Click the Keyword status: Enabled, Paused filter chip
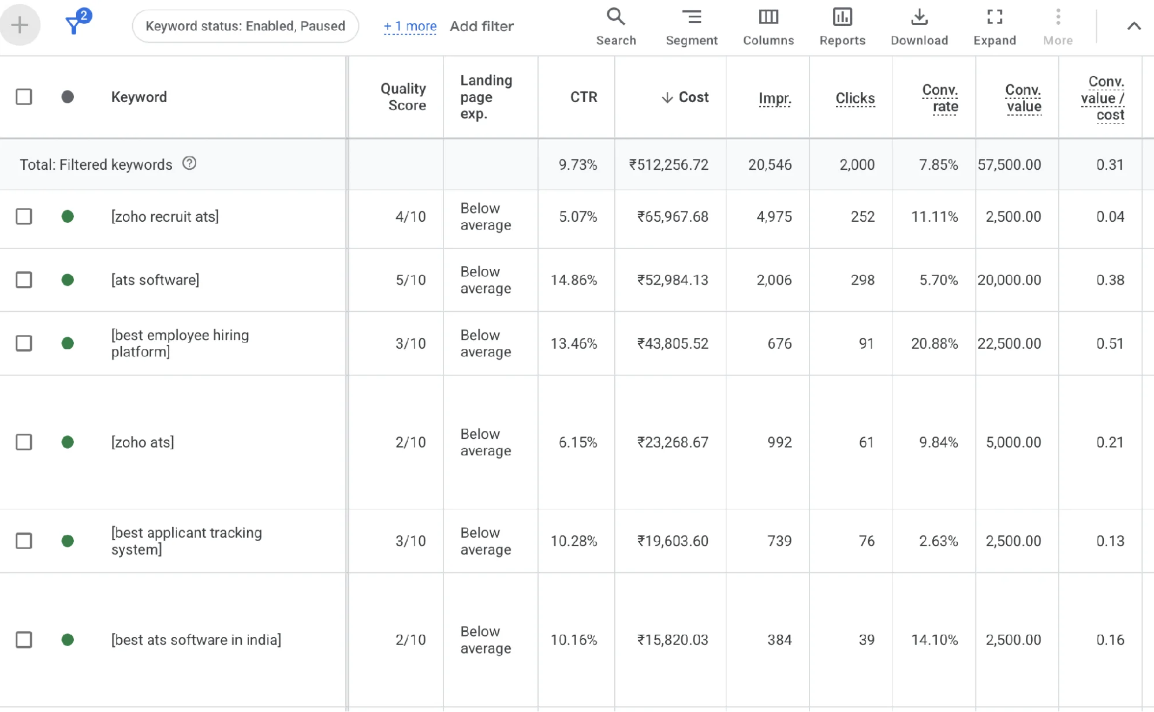 tap(245, 26)
